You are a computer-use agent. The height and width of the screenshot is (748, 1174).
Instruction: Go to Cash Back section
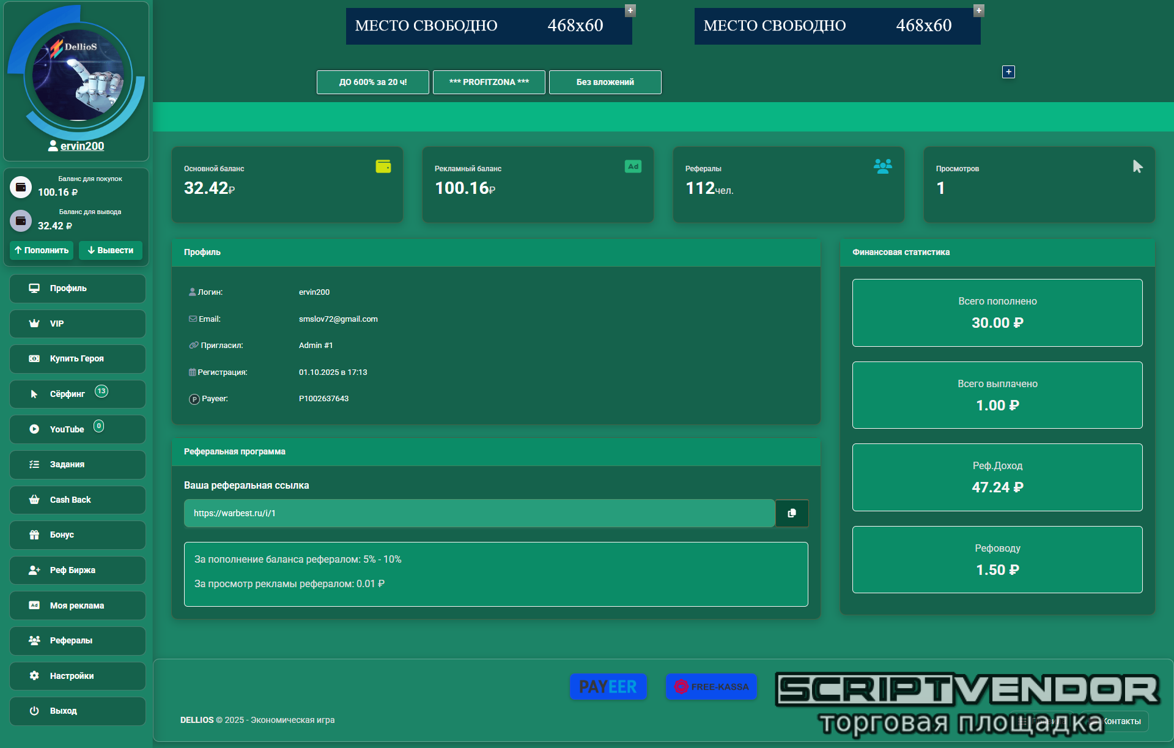point(78,500)
